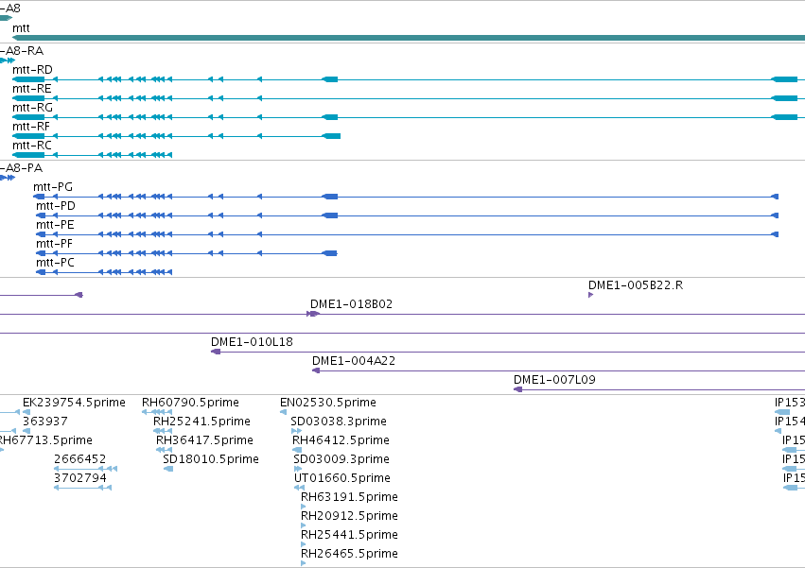This screenshot has height=568, width=805.
Task: Click the mtt gene label
Action: pos(21,28)
